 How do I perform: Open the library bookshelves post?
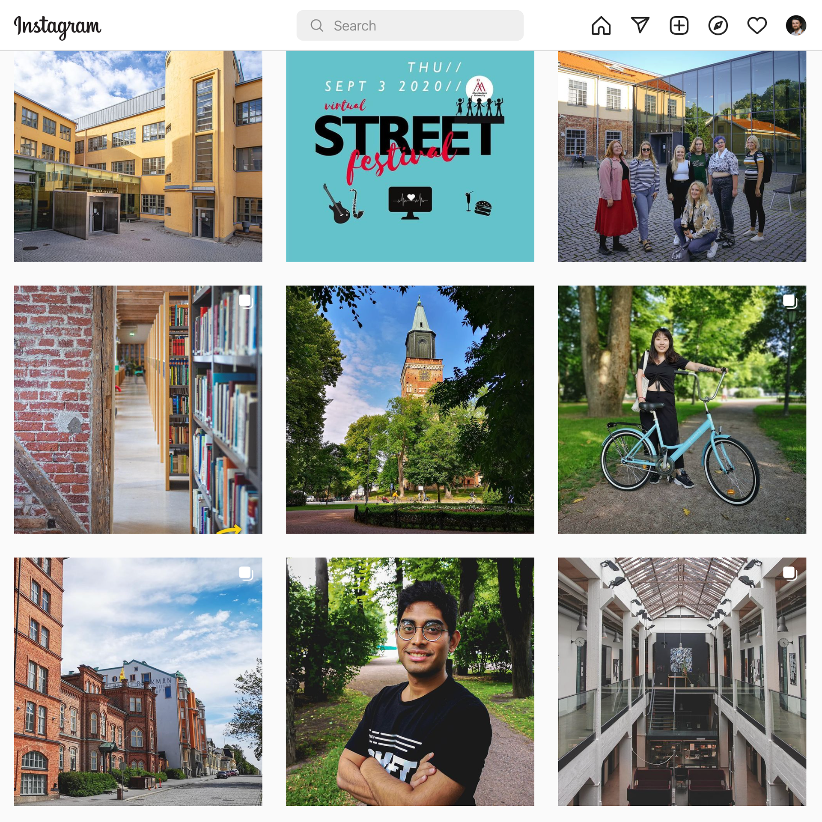(x=138, y=410)
